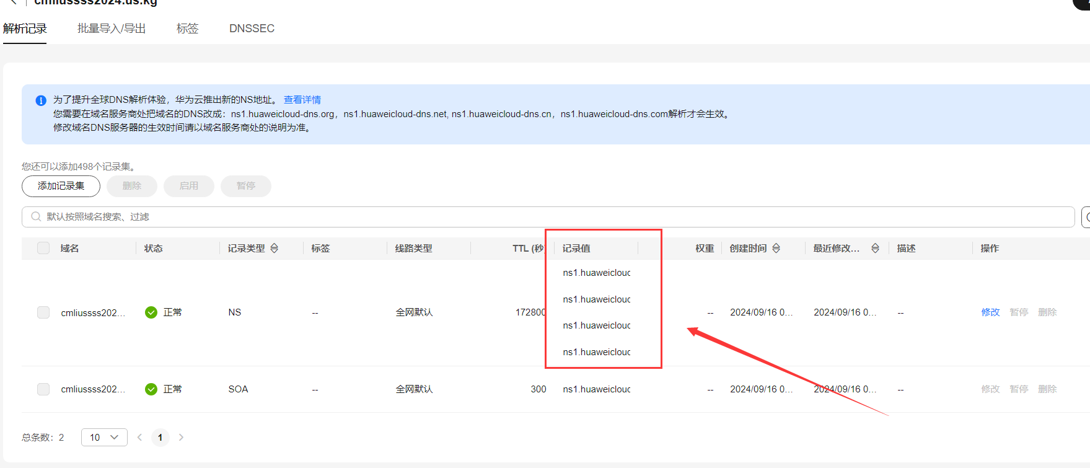Switch to the 批量导入/导出 tab
The height and width of the screenshot is (468, 1090).
(x=112, y=29)
